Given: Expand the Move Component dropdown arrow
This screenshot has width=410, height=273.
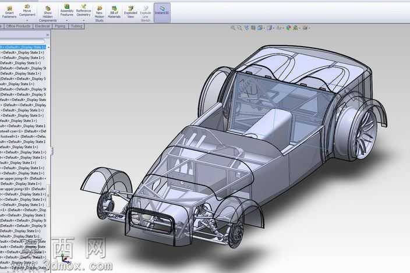Looking at the screenshot, I should 27,20.
